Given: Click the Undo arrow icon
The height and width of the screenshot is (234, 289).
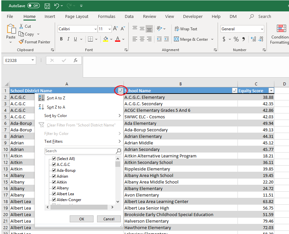Looking at the screenshot, I should [57, 6].
